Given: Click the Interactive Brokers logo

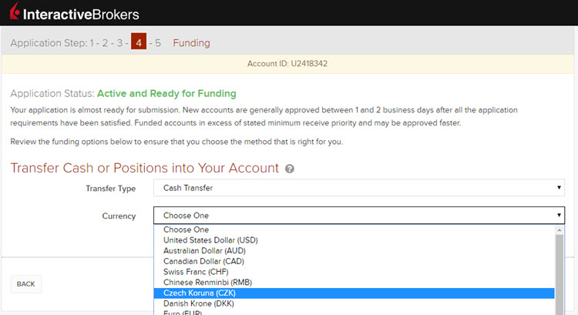Looking at the screenshot, I should click(74, 12).
